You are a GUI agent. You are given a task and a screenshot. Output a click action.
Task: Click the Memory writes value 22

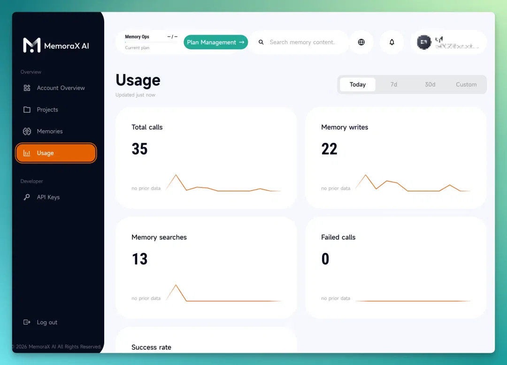pos(329,149)
